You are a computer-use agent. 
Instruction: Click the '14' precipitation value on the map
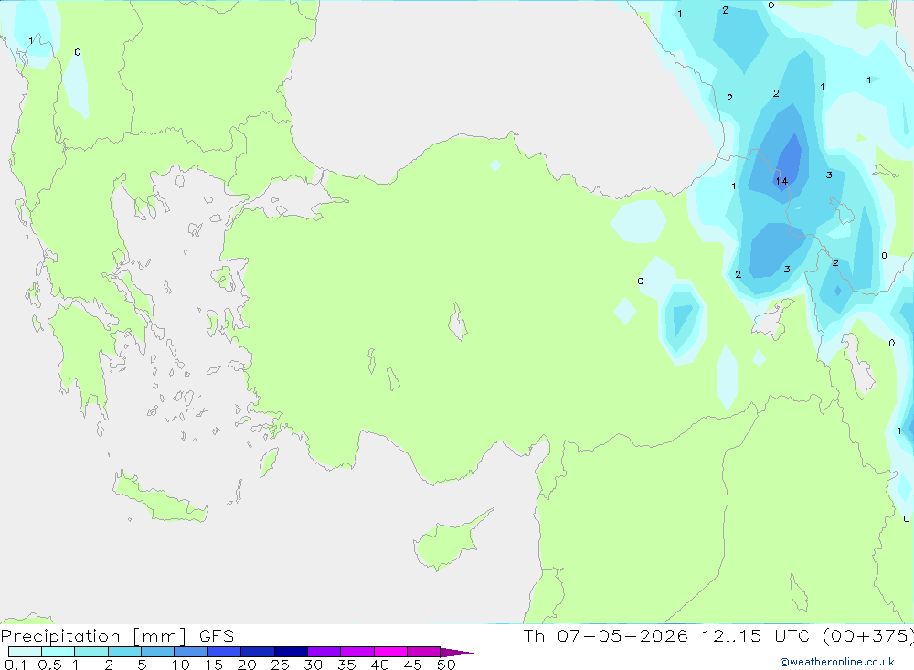(781, 181)
